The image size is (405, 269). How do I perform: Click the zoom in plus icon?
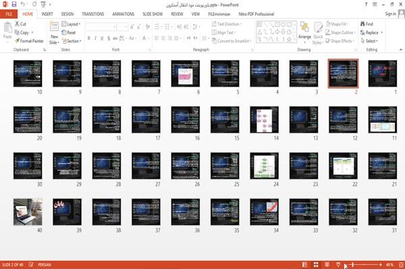[x=381, y=264]
